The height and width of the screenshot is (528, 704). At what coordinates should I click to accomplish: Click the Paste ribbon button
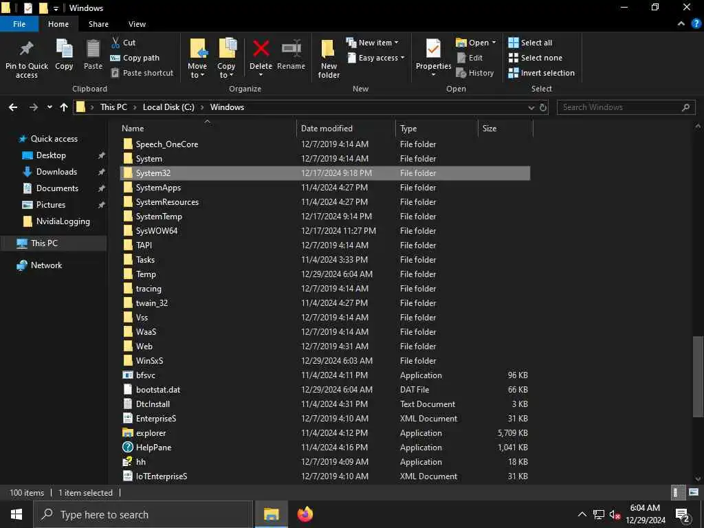pyautogui.click(x=93, y=55)
